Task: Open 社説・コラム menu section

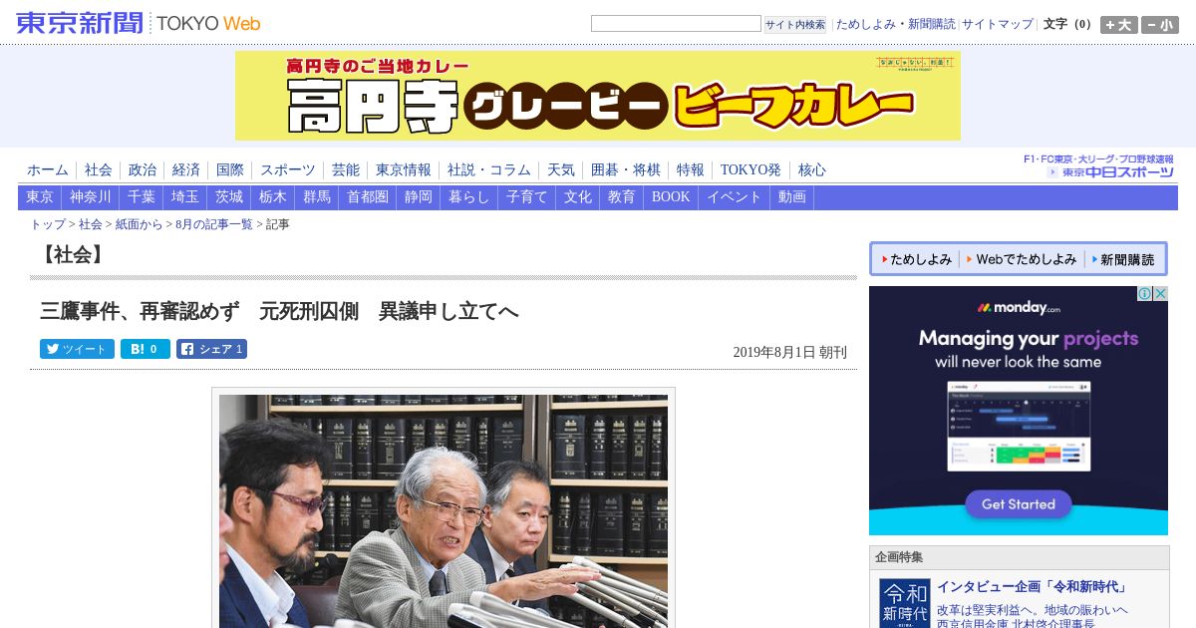Action: tap(489, 170)
